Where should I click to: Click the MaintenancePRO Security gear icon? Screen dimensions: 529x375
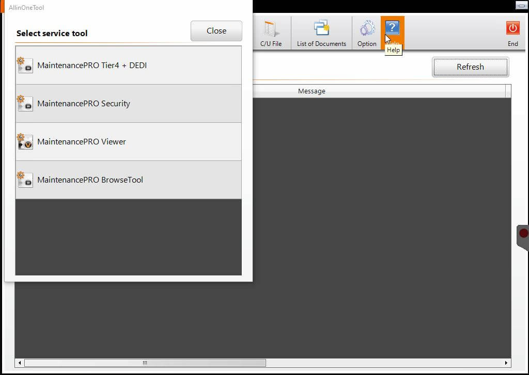[x=25, y=103]
